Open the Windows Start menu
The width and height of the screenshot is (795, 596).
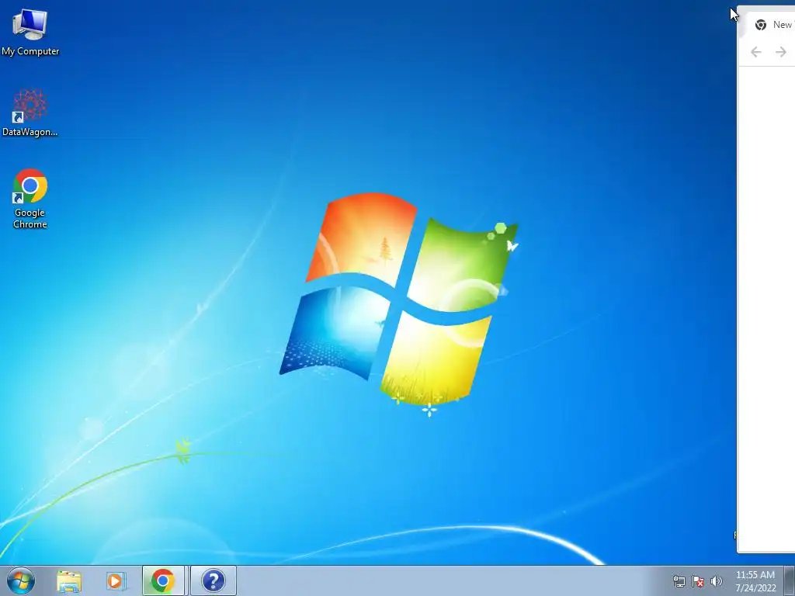pyautogui.click(x=21, y=580)
